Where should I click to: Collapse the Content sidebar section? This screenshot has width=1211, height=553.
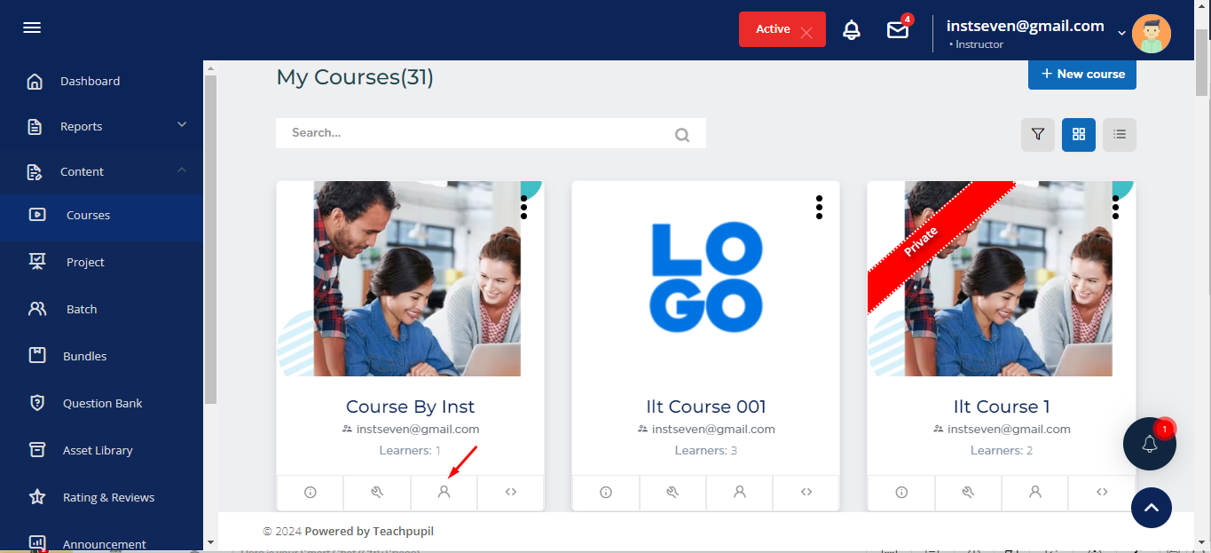(x=182, y=170)
